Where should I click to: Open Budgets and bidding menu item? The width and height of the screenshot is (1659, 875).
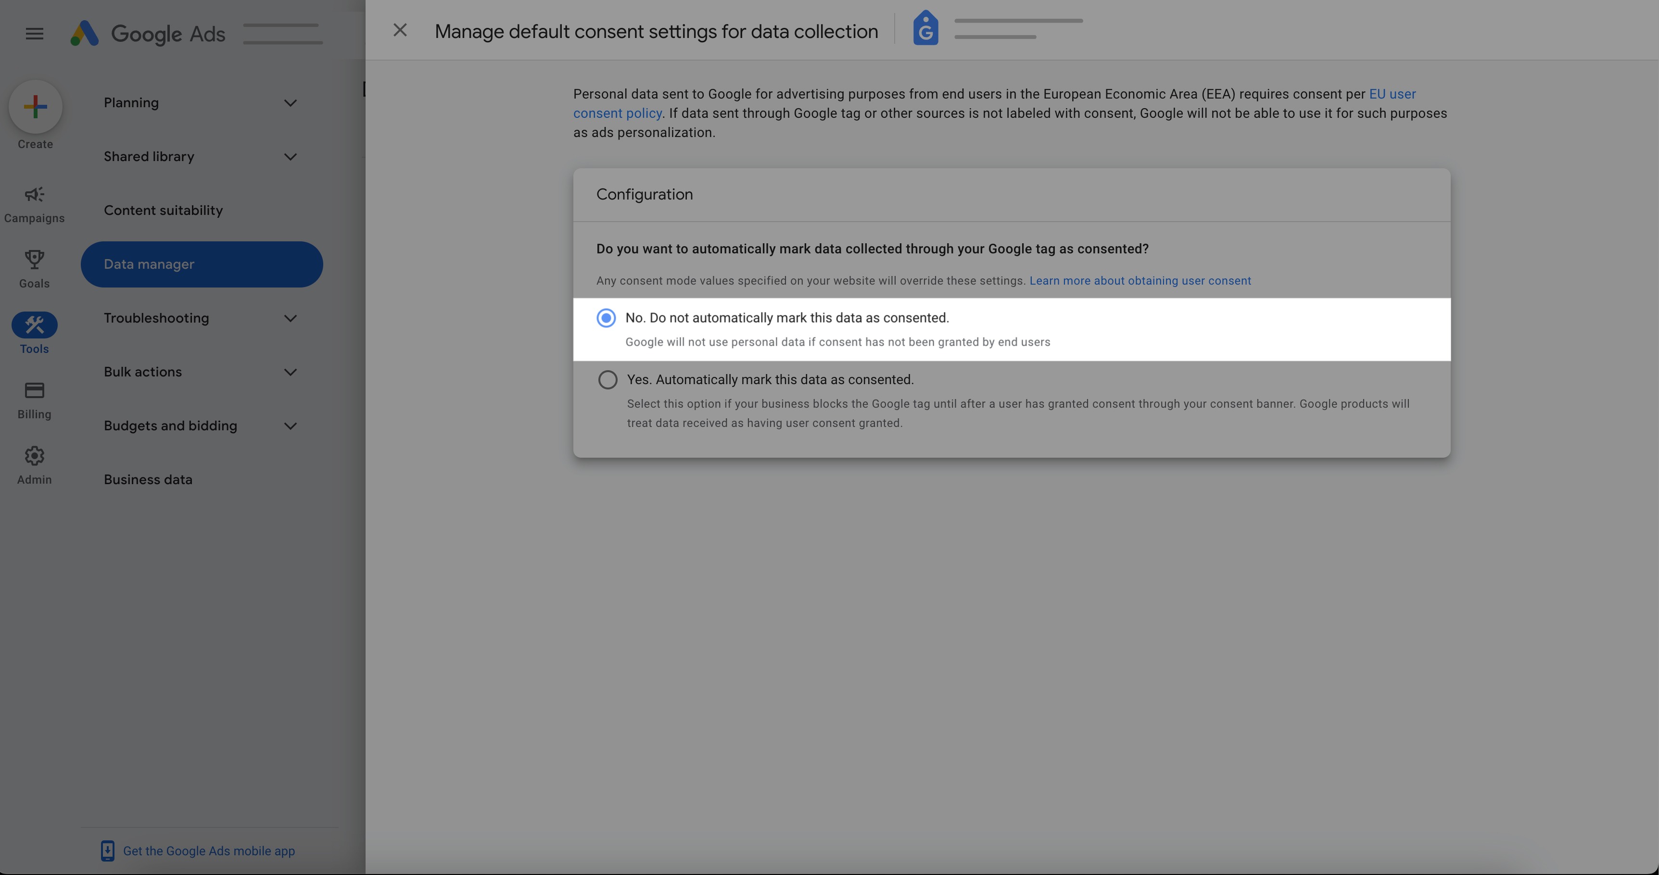pyautogui.click(x=202, y=426)
